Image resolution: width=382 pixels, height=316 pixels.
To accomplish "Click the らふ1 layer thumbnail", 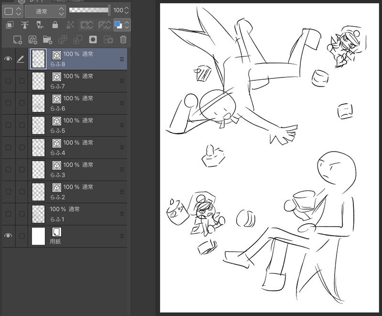I will pyautogui.click(x=39, y=214).
